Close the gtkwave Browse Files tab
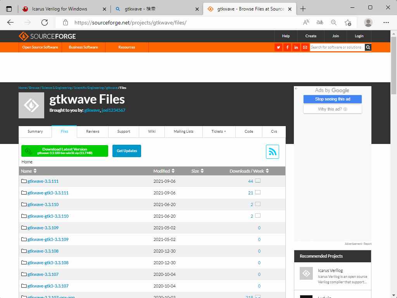This screenshot has height=298, width=397. click(290, 9)
